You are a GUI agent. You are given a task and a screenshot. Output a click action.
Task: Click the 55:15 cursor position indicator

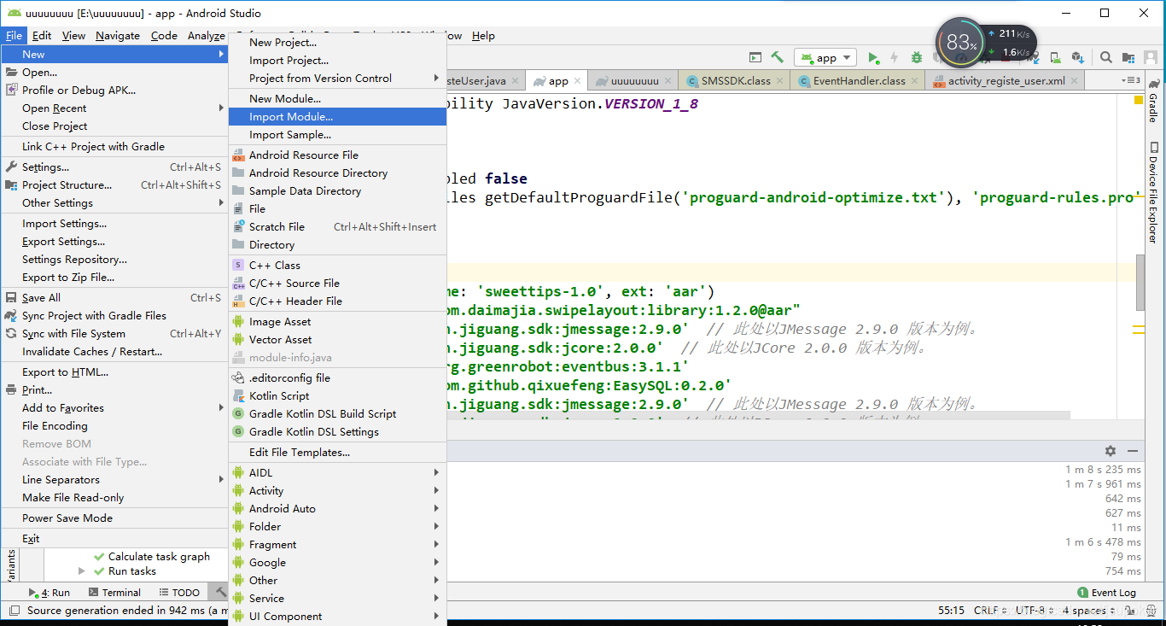coord(951,610)
